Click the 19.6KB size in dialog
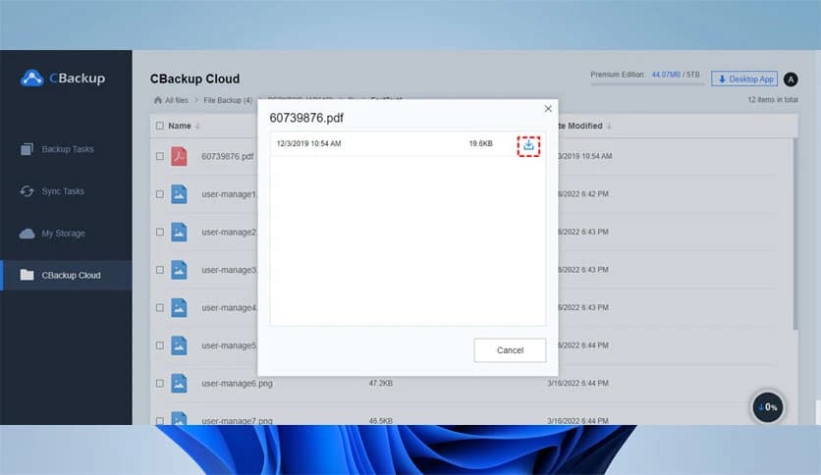Viewport: 821px width, 475px height. [x=480, y=144]
